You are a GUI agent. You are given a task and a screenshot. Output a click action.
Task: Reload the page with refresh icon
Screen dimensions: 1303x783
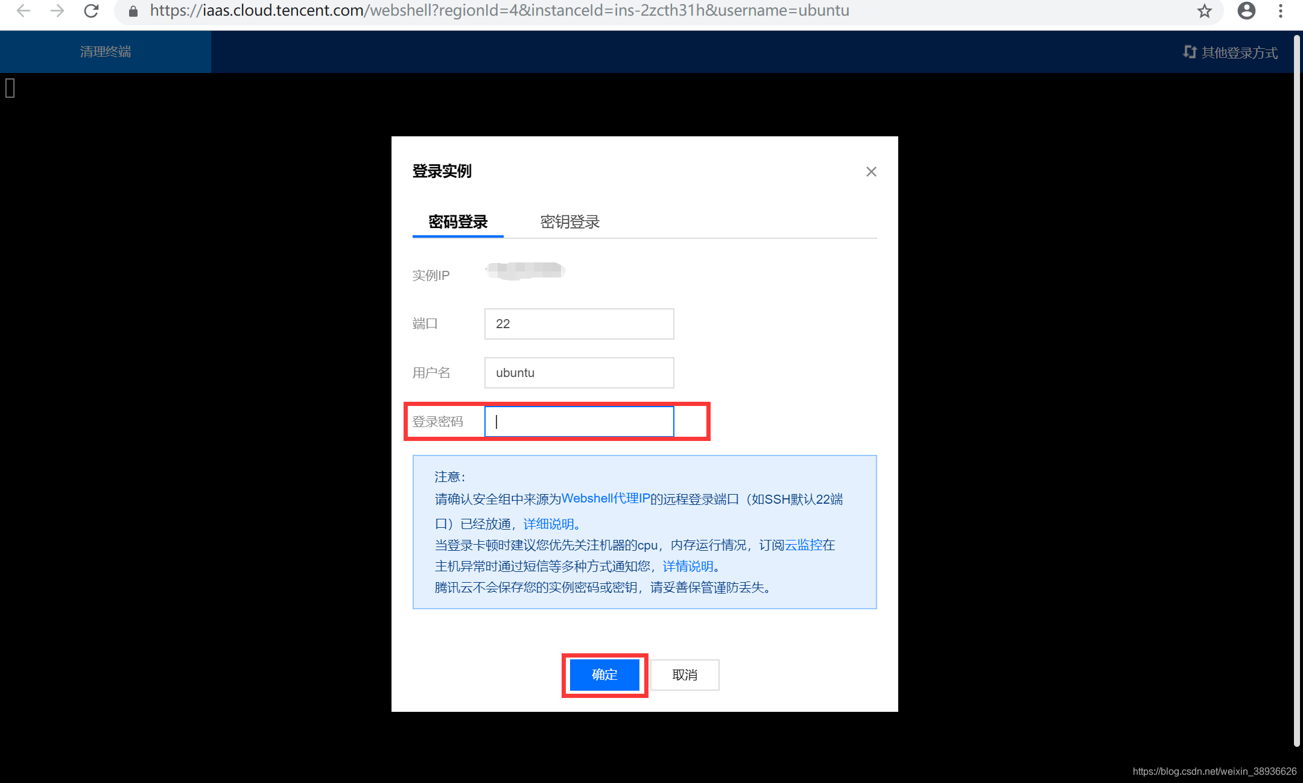click(91, 11)
